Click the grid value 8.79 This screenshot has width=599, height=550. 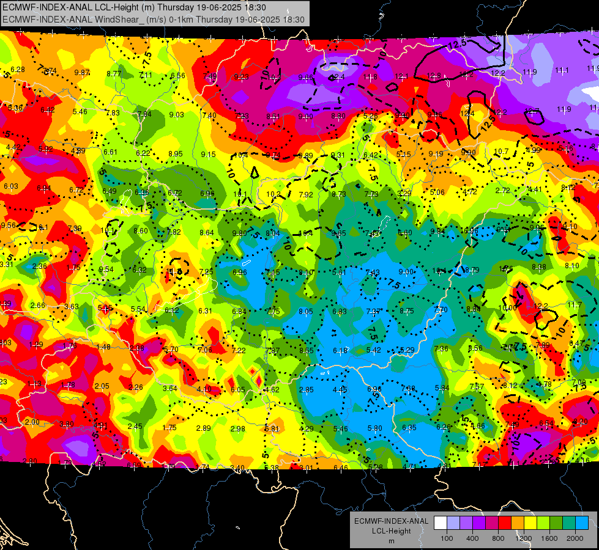click(472, 270)
